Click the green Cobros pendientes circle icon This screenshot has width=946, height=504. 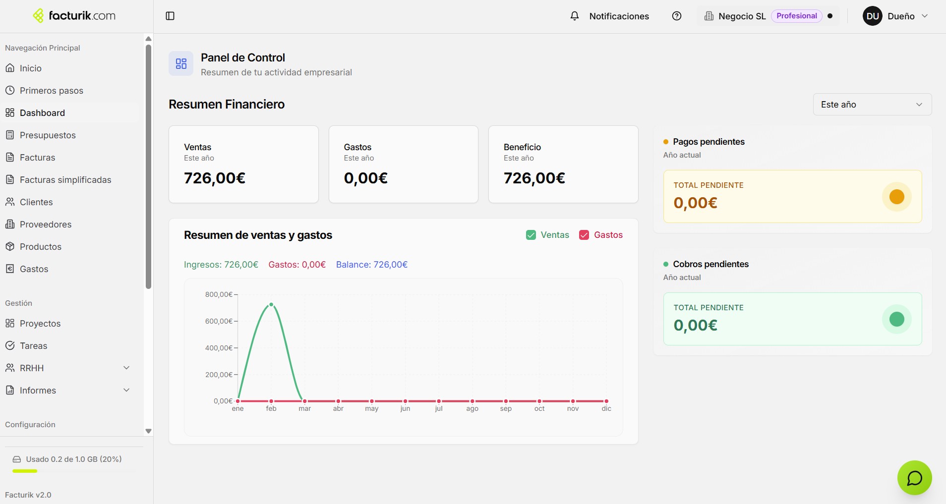click(x=896, y=319)
